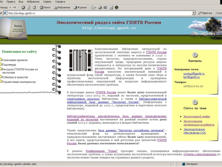This screenshot has height=167, width=222.
Task: Follow the ecology@gpntb.ru email link
Action: pyautogui.click(x=194, y=73)
